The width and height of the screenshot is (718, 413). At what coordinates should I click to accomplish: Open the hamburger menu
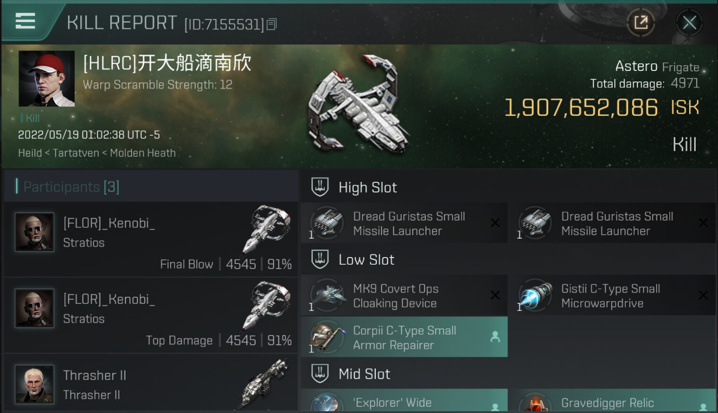click(25, 21)
